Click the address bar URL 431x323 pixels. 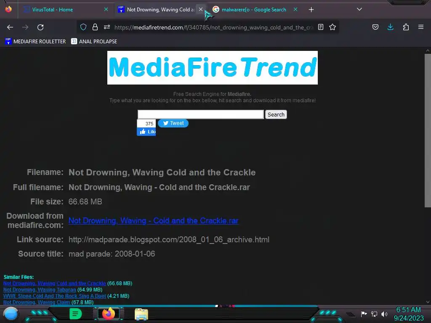[x=214, y=27]
